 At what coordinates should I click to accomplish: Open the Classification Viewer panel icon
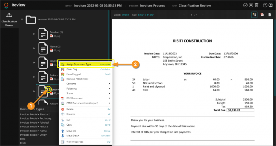click(9, 15)
